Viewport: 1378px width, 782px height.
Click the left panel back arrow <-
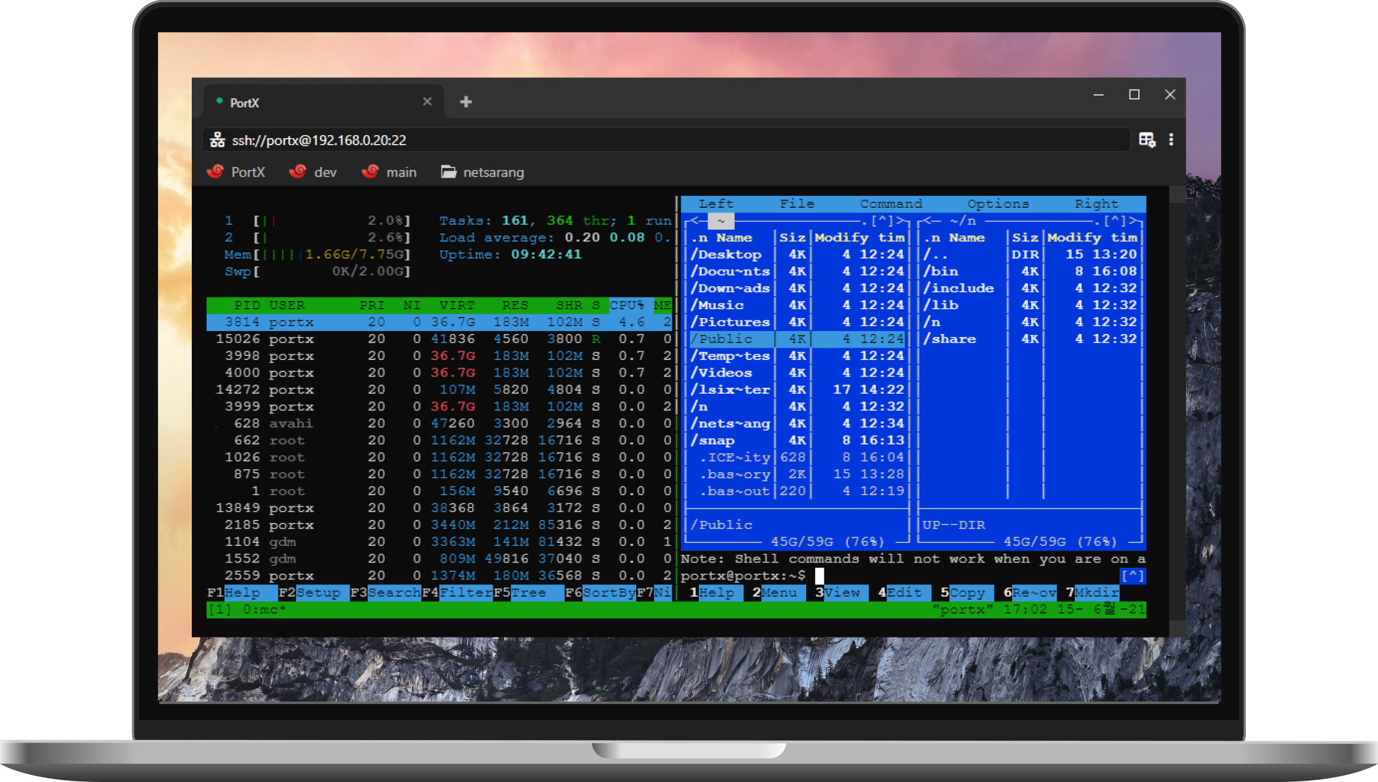pyautogui.click(x=695, y=221)
